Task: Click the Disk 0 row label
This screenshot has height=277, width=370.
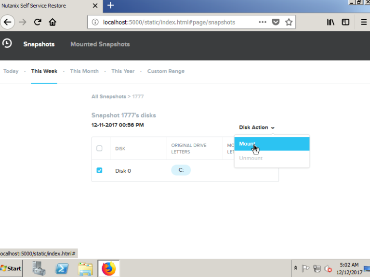Action: coord(123,171)
